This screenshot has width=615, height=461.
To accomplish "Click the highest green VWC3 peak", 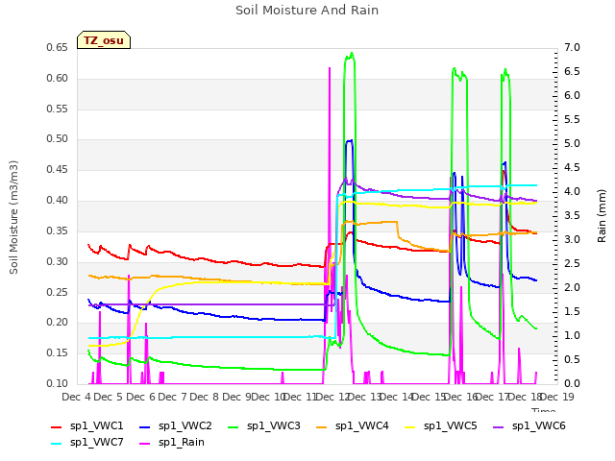I will (x=352, y=53).
